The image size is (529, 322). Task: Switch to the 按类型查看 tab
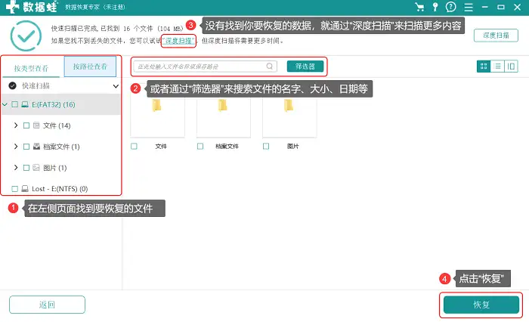click(x=31, y=68)
